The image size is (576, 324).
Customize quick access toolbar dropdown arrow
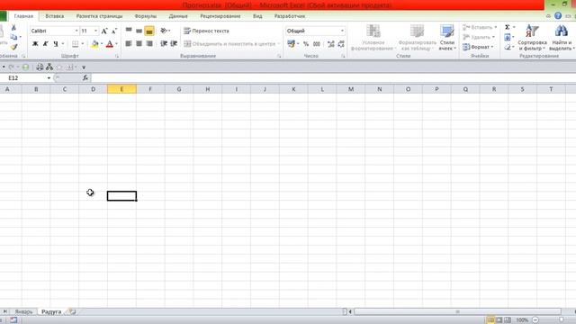click(84, 67)
